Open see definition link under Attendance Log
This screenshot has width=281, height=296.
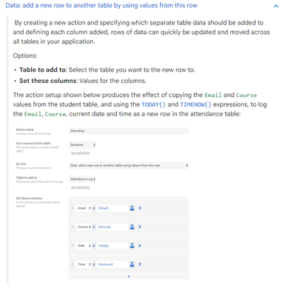click(81, 187)
